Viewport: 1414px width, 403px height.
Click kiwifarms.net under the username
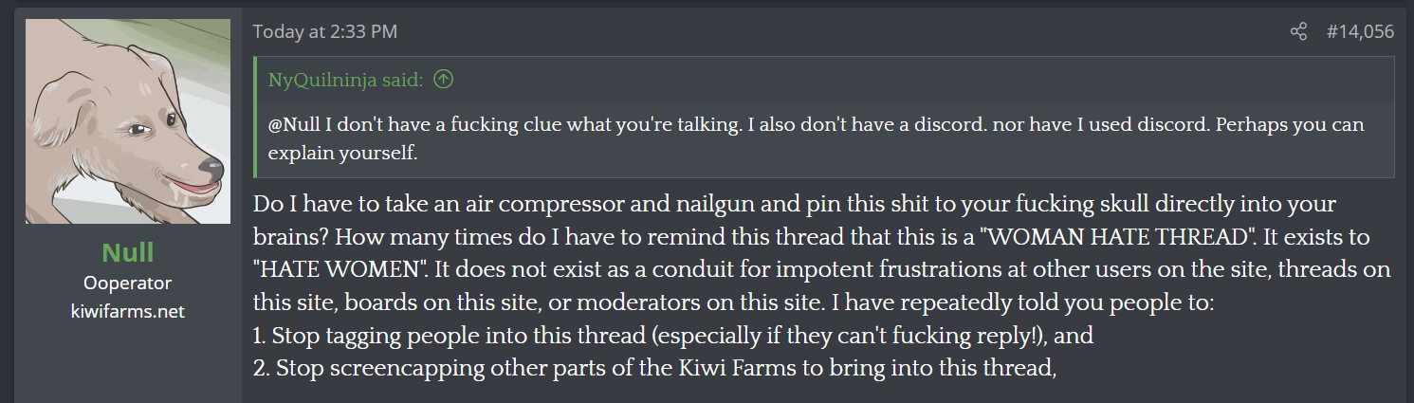coord(127,310)
